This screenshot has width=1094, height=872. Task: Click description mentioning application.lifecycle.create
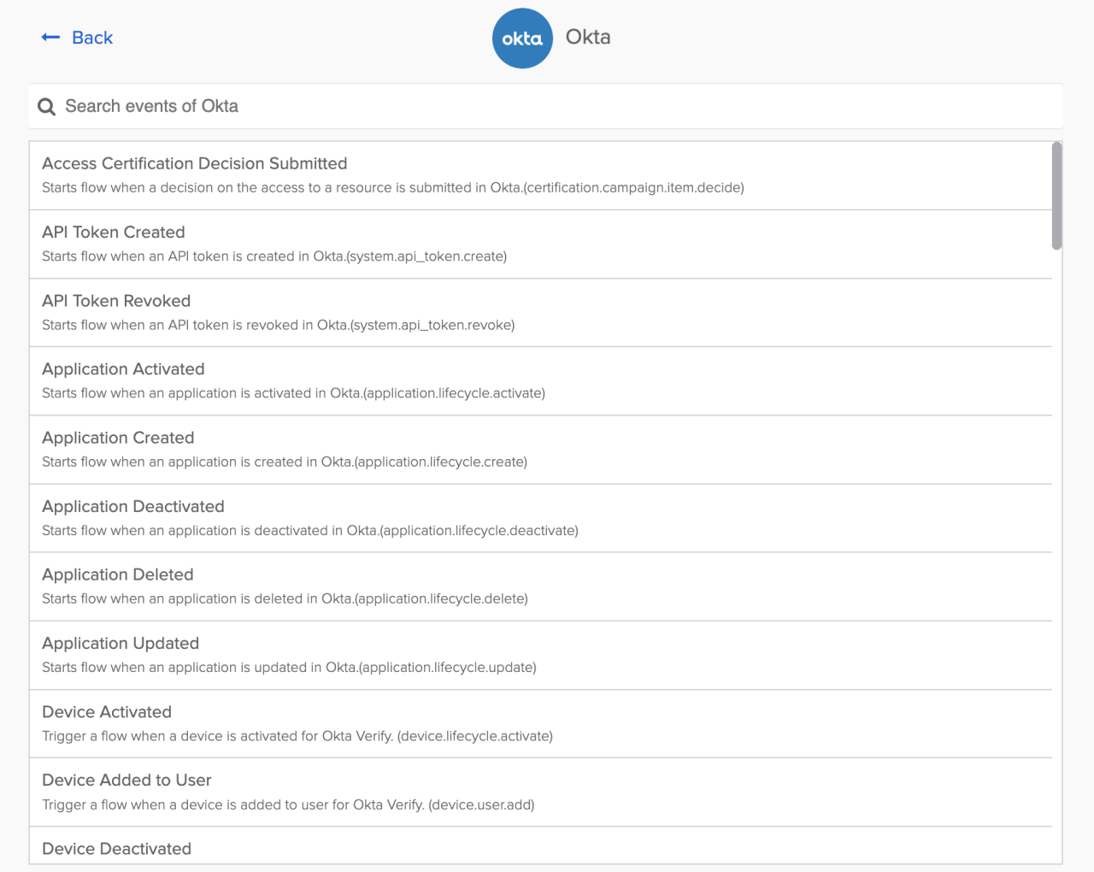285,462
